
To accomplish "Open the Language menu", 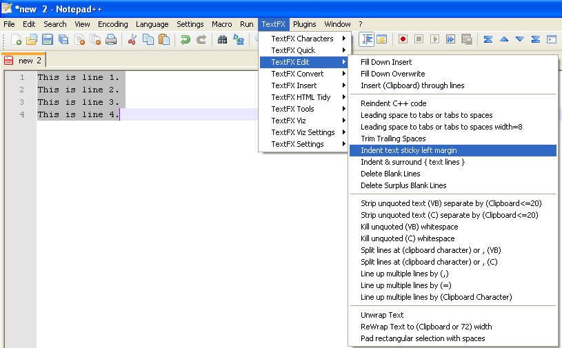I will 152,24.
